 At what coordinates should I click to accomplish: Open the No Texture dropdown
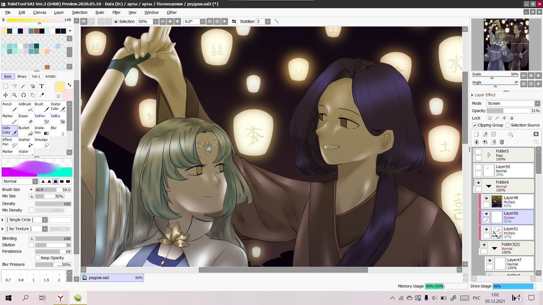[x=26, y=229]
